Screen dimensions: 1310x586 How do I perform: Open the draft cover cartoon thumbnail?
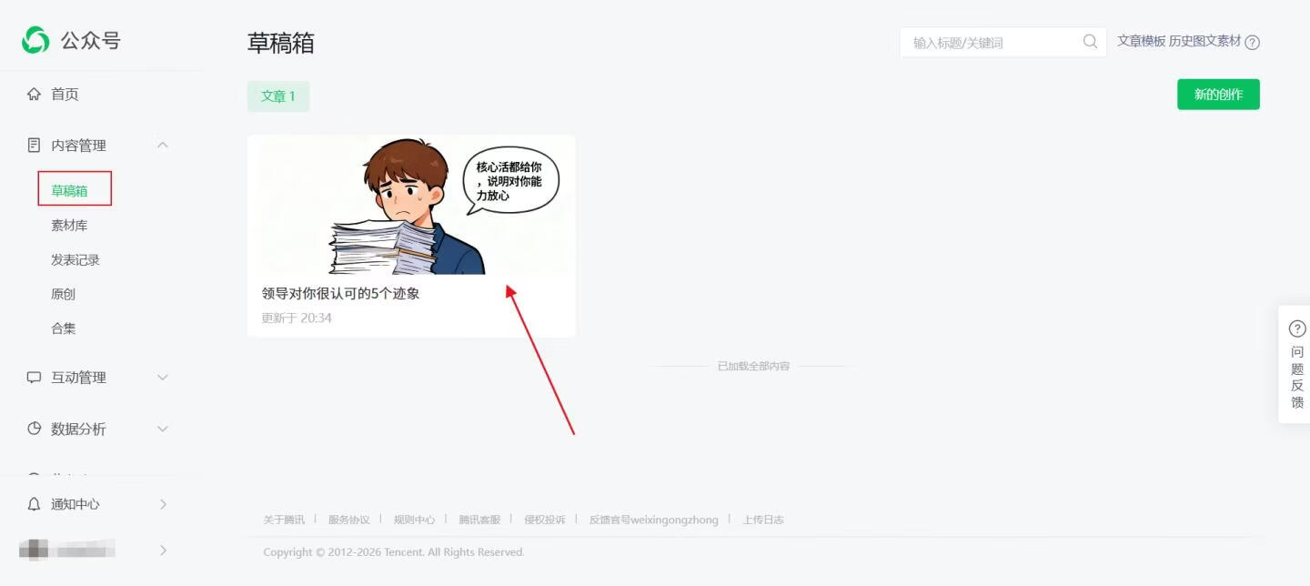[x=411, y=205]
